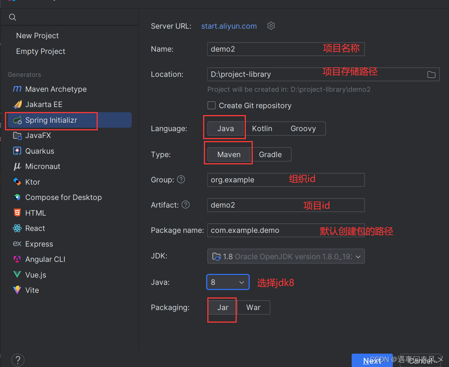Click the Name input field
Image resolution: width=449 pixels, height=367 pixels.
pyautogui.click(x=286, y=49)
